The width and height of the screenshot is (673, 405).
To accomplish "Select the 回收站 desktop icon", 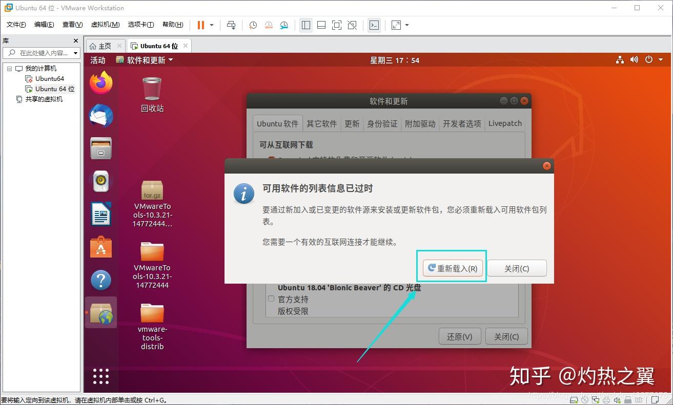I will point(152,94).
